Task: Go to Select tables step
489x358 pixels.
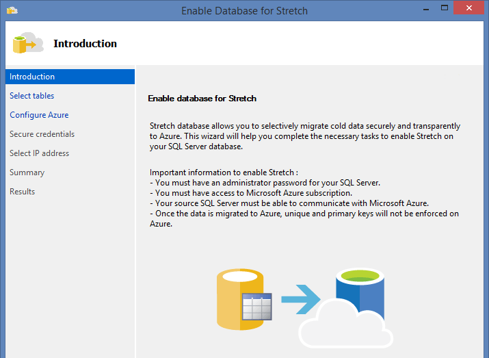Action: click(32, 96)
